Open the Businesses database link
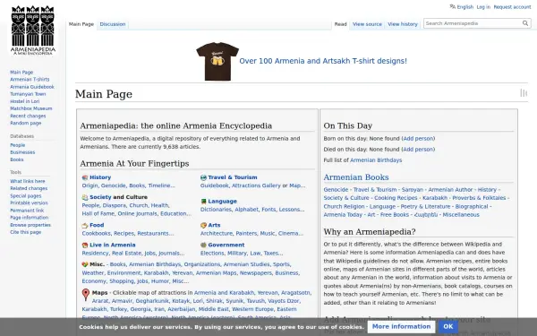This screenshot has width=537, height=336. [22, 152]
